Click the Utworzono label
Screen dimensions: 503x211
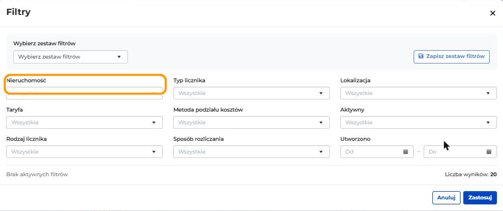pyautogui.click(x=355, y=139)
